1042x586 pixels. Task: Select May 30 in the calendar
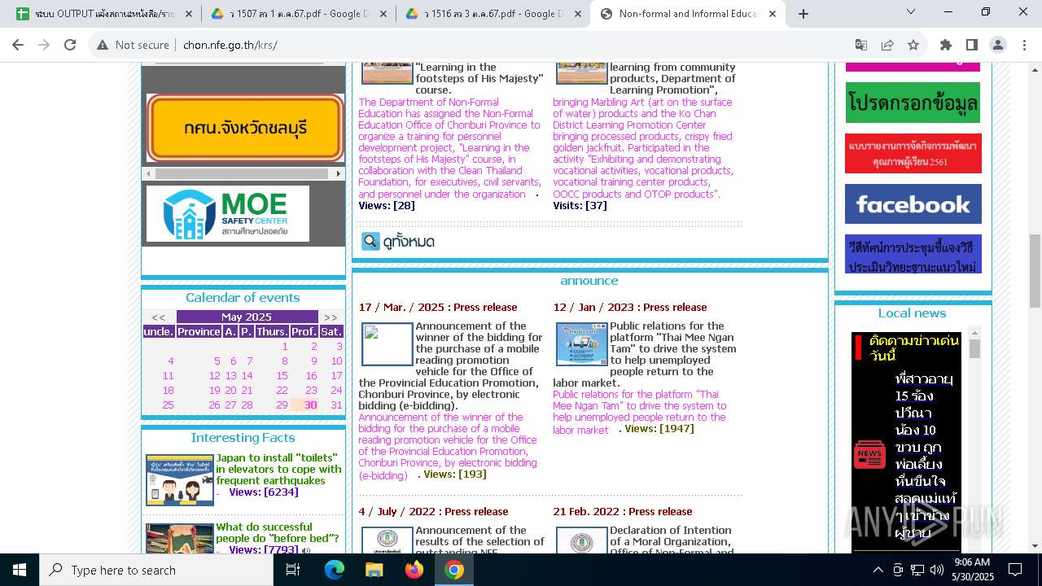tap(311, 405)
